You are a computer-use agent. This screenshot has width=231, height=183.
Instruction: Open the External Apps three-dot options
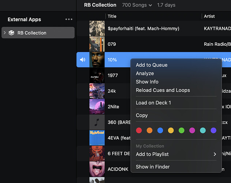pos(69,19)
